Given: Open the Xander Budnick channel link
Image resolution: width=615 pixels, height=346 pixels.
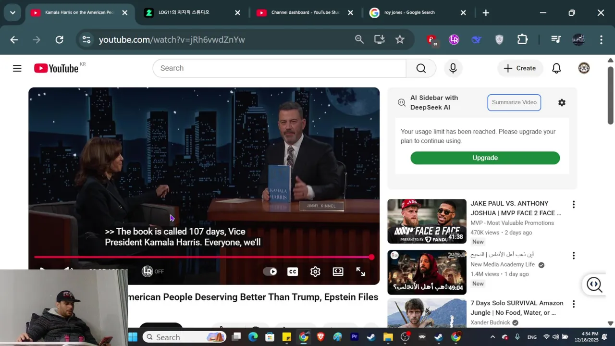Looking at the screenshot, I should click(491, 322).
